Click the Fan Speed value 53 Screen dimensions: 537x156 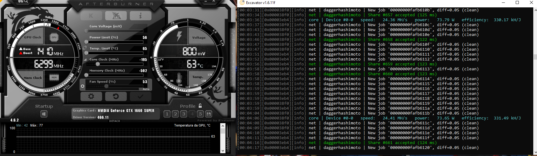145,82
